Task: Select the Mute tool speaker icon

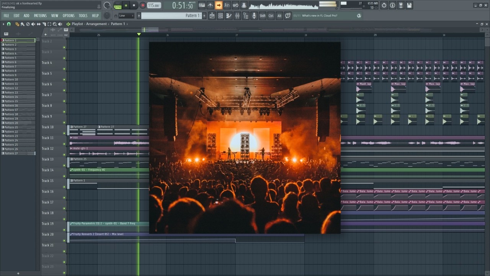Action: tap(33, 24)
